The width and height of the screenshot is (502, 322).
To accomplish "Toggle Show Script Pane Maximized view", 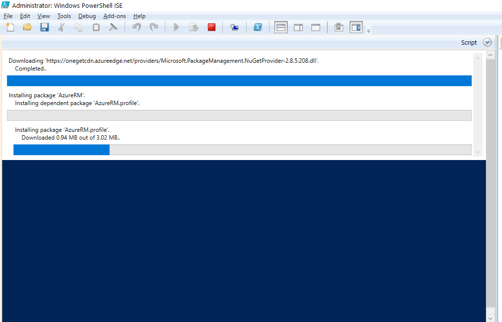I will point(316,27).
